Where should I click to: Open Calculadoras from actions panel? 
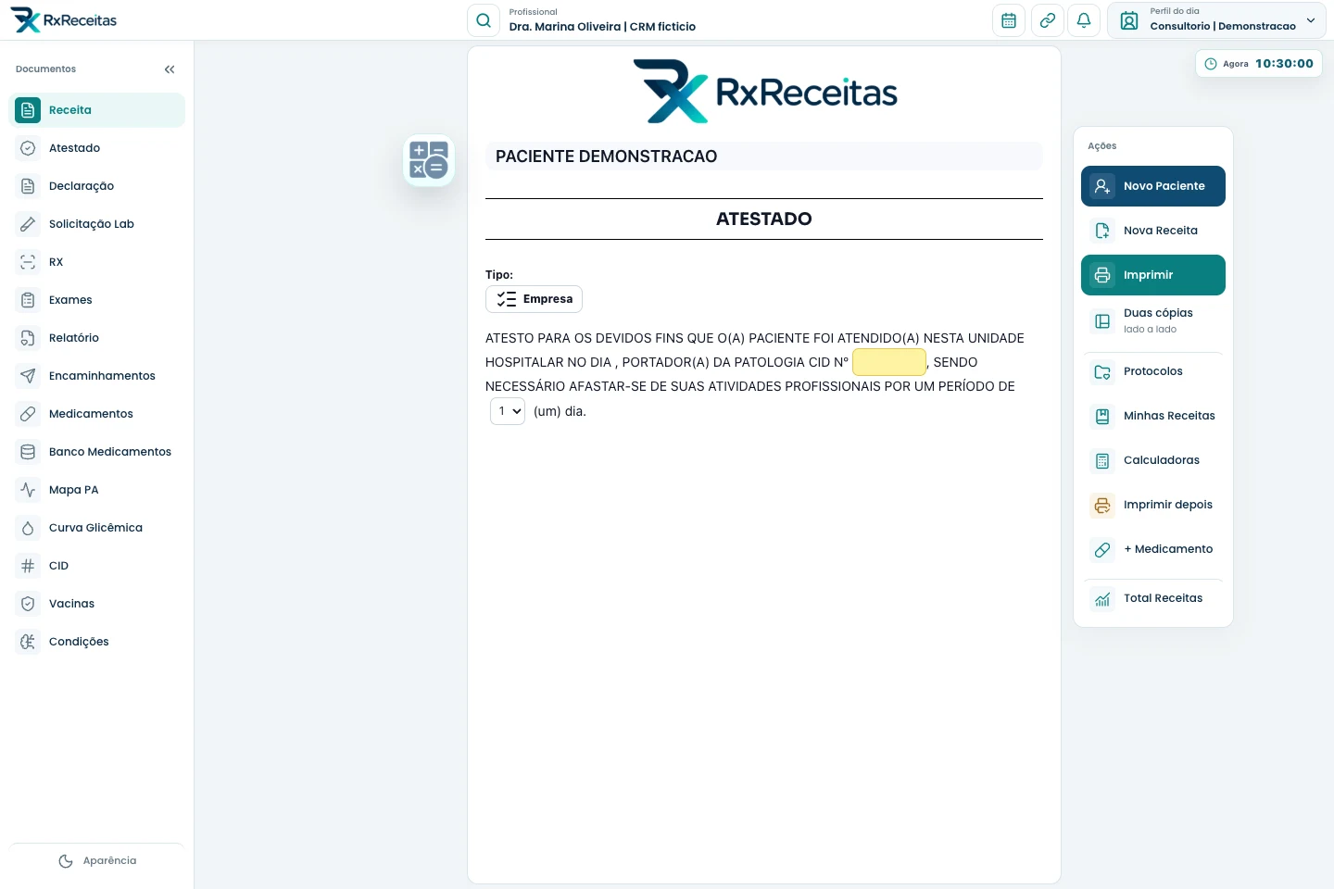coord(1153,460)
